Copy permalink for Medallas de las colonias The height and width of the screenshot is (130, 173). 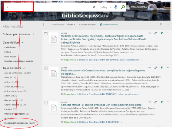155,33
